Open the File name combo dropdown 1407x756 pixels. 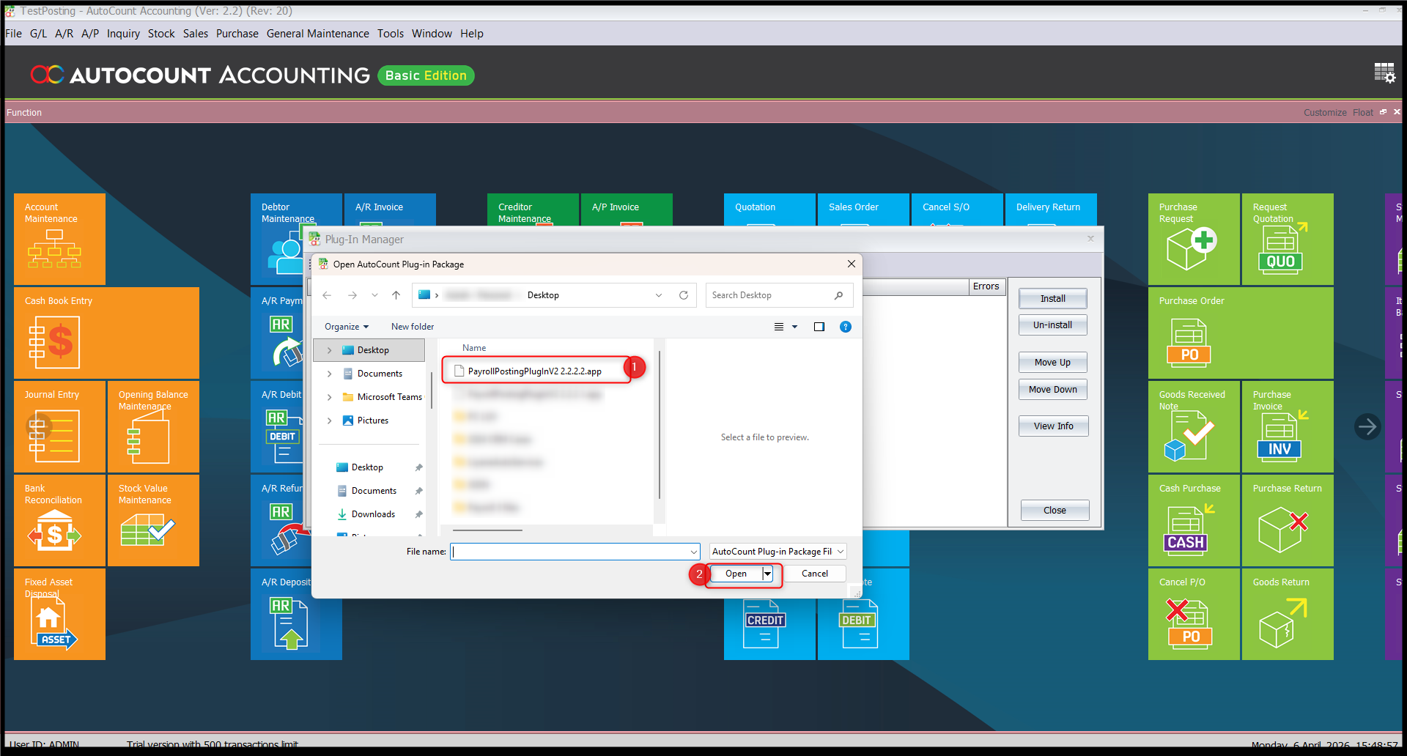(693, 552)
